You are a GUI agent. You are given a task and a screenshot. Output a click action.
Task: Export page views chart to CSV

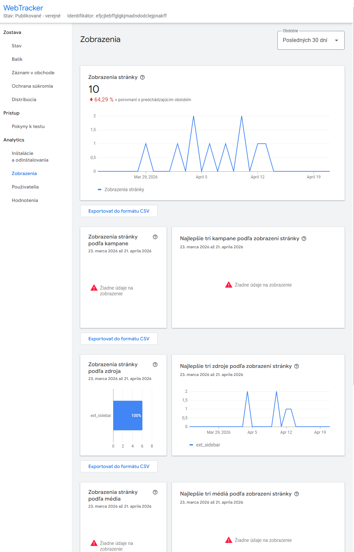(119, 211)
